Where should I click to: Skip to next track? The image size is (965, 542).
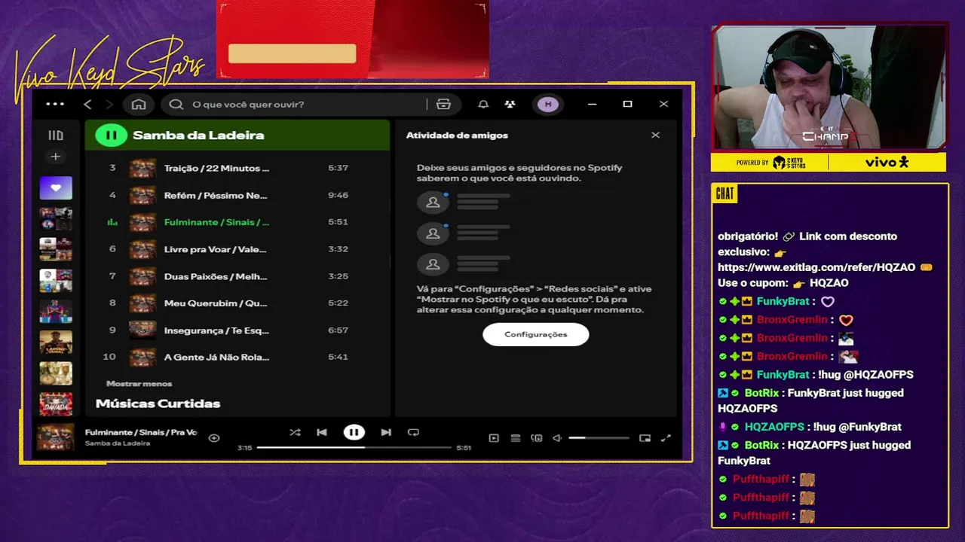point(386,432)
